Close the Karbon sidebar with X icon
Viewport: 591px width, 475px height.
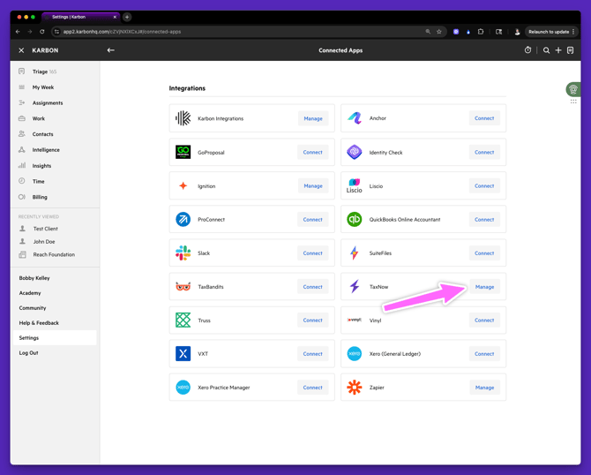point(21,50)
